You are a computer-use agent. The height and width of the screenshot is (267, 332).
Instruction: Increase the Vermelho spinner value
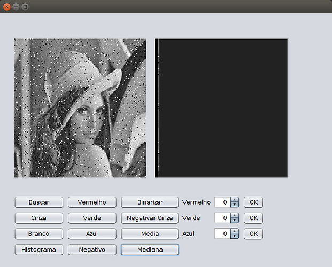coord(235,200)
